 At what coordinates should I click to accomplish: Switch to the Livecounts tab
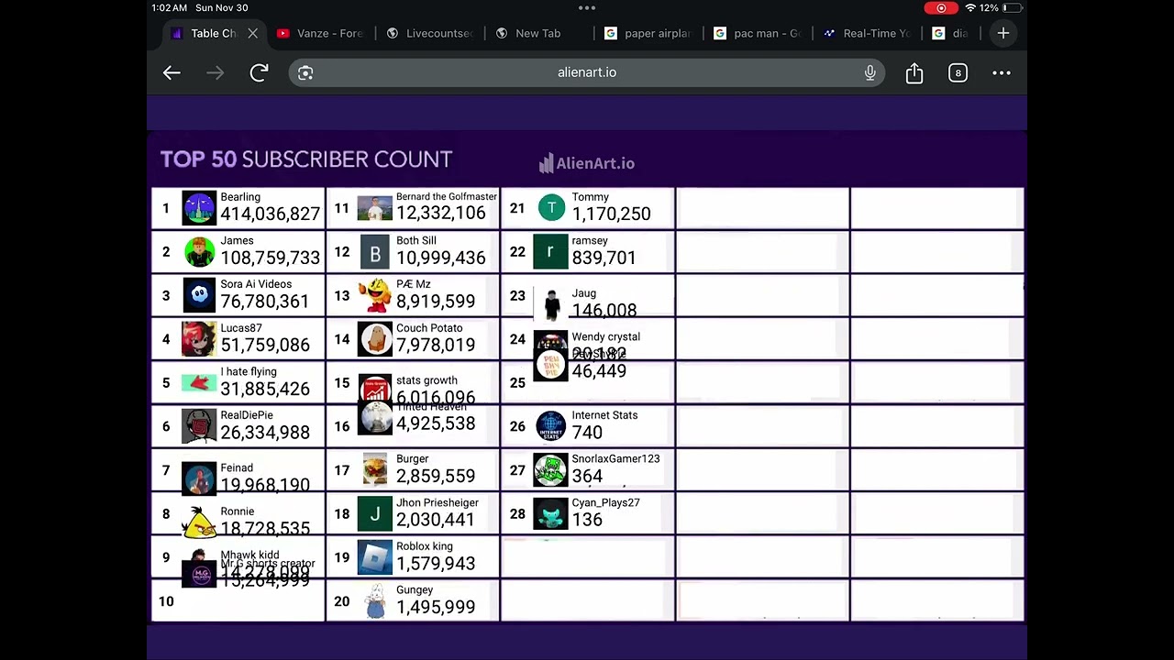[429, 33]
